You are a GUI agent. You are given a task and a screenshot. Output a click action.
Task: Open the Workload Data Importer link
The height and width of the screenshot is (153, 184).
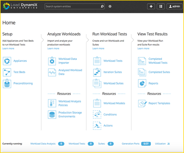point(68,61)
